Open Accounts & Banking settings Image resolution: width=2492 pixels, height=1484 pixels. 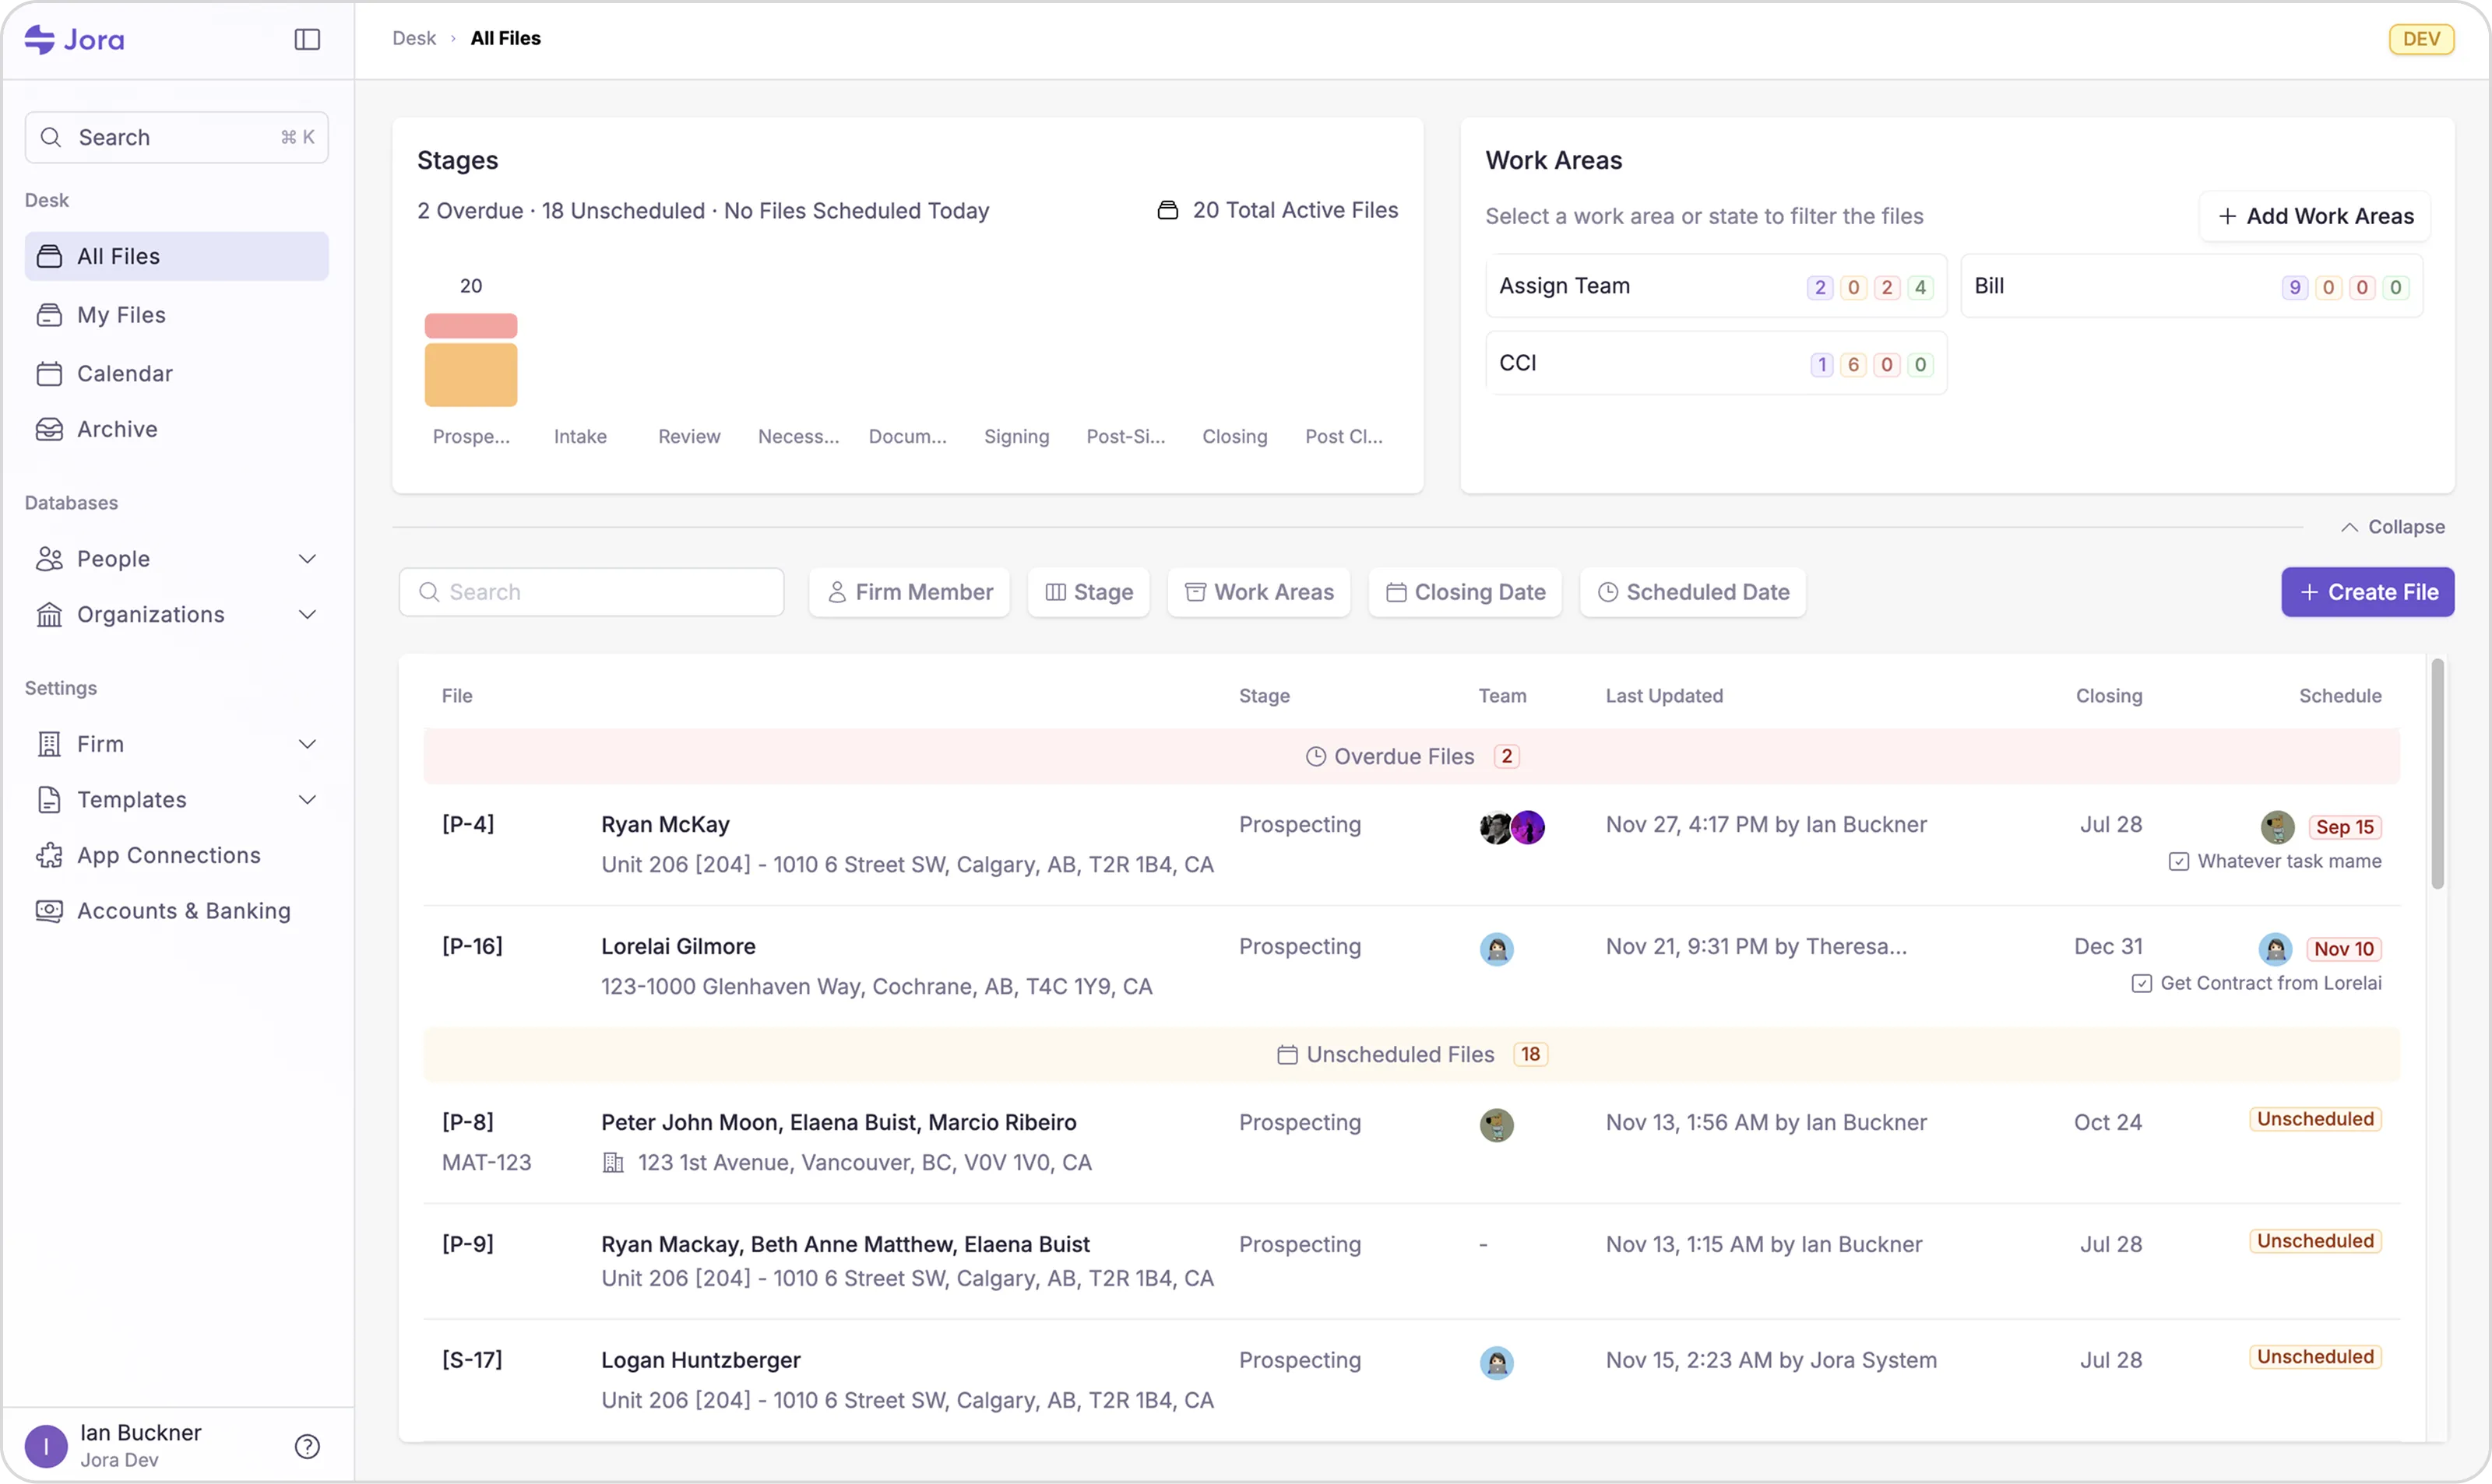click(183, 910)
